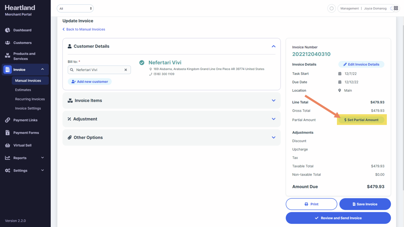
Task: Click the Dashboard pie chart icon
Action: (8, 30)
